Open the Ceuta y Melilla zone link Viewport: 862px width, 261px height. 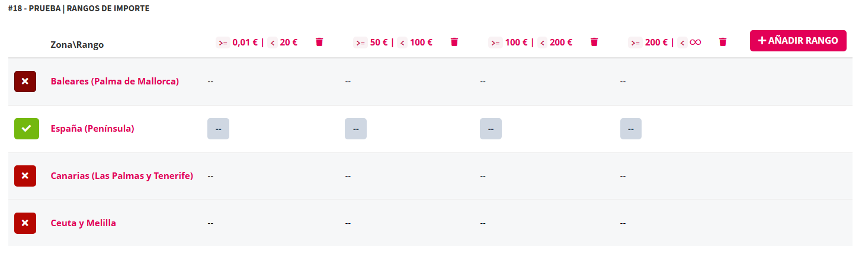(x=84, y=223)
